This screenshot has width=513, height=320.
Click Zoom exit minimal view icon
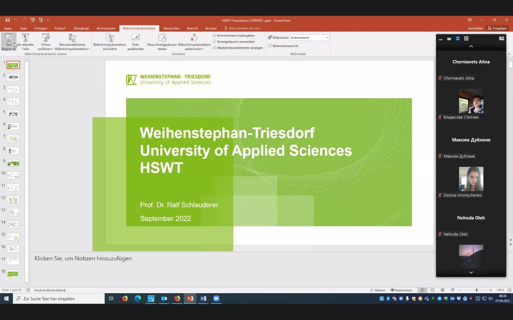coord(501,39)
